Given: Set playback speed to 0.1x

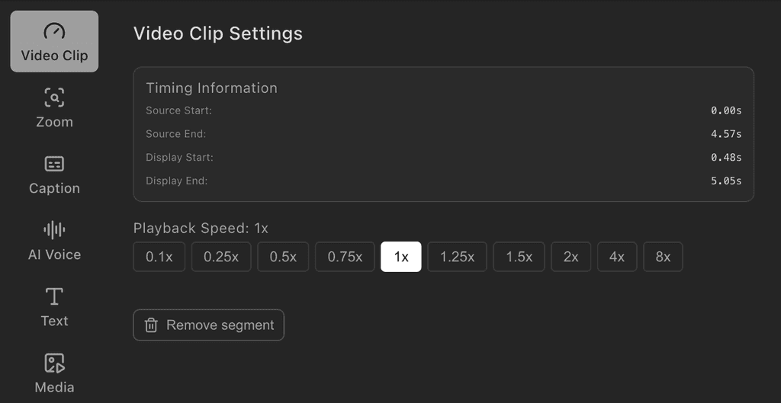Looking at the screenshot, I should tap(159, 257).
